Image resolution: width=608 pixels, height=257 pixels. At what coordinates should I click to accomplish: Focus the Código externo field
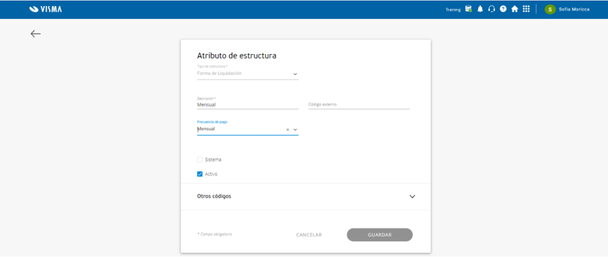359,105
